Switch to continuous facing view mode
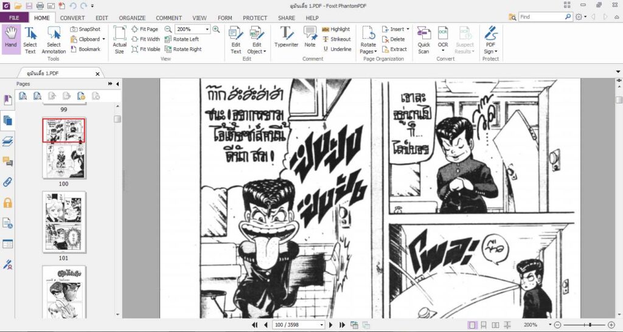This screenshot has width=623, height=332. [x=507, y=325]
